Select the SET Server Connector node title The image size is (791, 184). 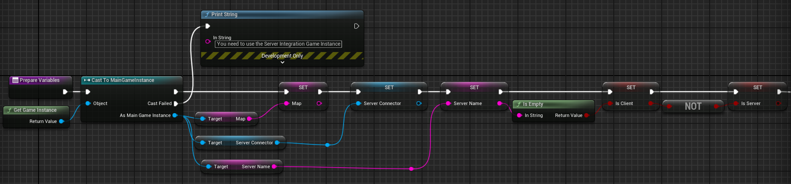[389, 87]
